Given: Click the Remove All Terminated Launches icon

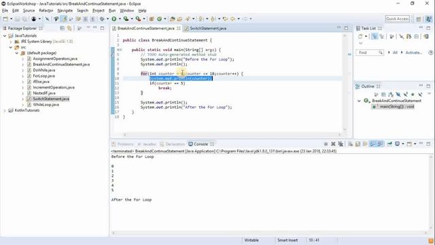Looking at the screenshot, I should pyautogui.click(x=341, y=144).
